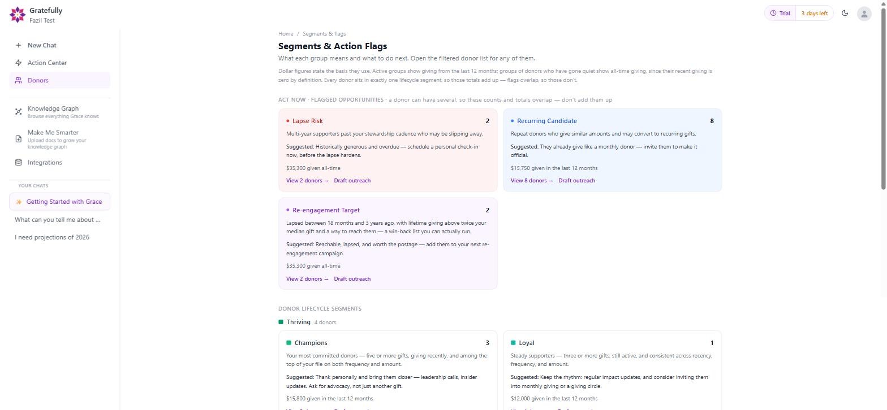The image size is (887, 410).
Task: Click the clock icon in Trial badge
Action: [x=773, y=13]
